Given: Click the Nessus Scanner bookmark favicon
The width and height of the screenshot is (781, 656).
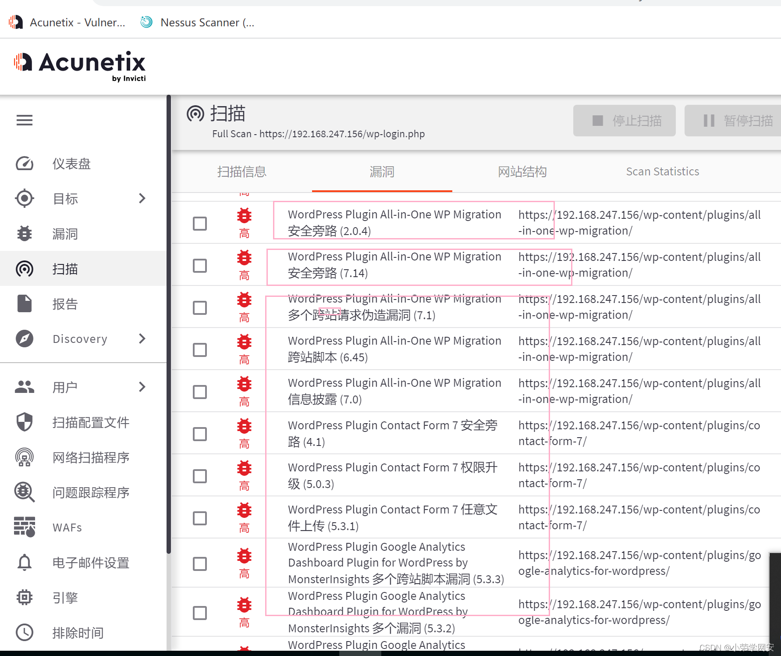Looking at the screenshot, I should point(146,22).
